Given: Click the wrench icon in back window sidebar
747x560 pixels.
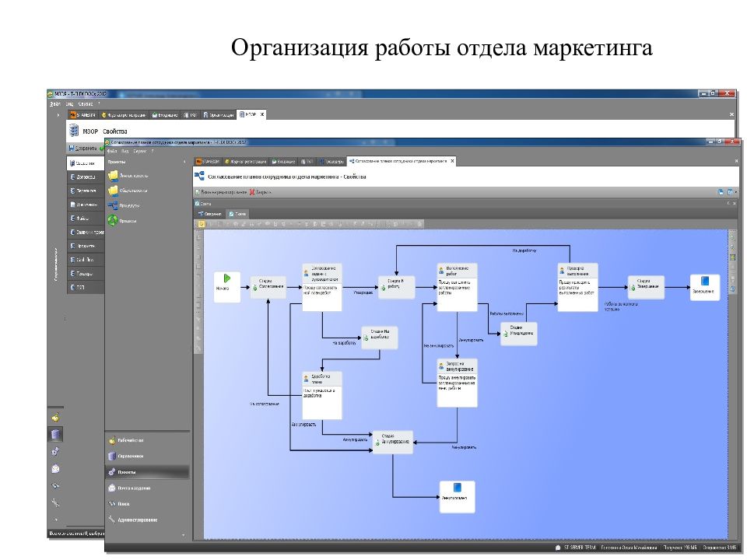Looking at the screenshot, I should pos(56,502).
